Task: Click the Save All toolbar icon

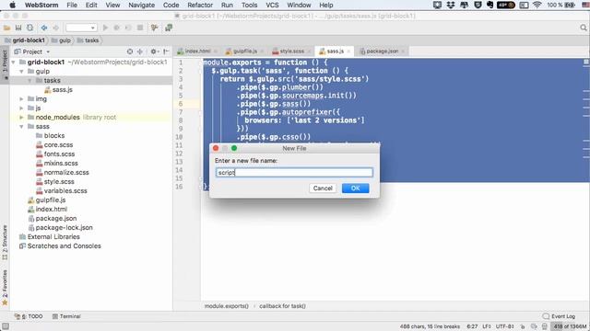Action: [18, 28]
